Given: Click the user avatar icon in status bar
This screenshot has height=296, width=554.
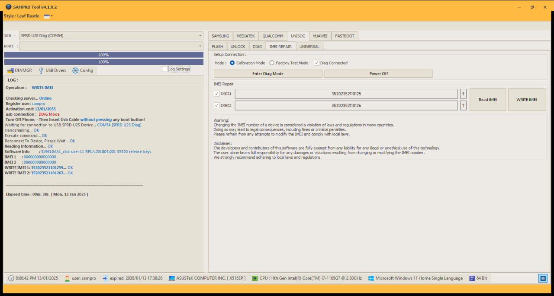Looking at the screenshot, I should pos(67,278).
